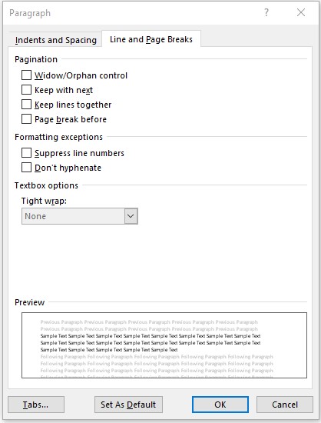Check the Don't hyphenate box
This screenshot has height=423, width=321.
point(26,168)
